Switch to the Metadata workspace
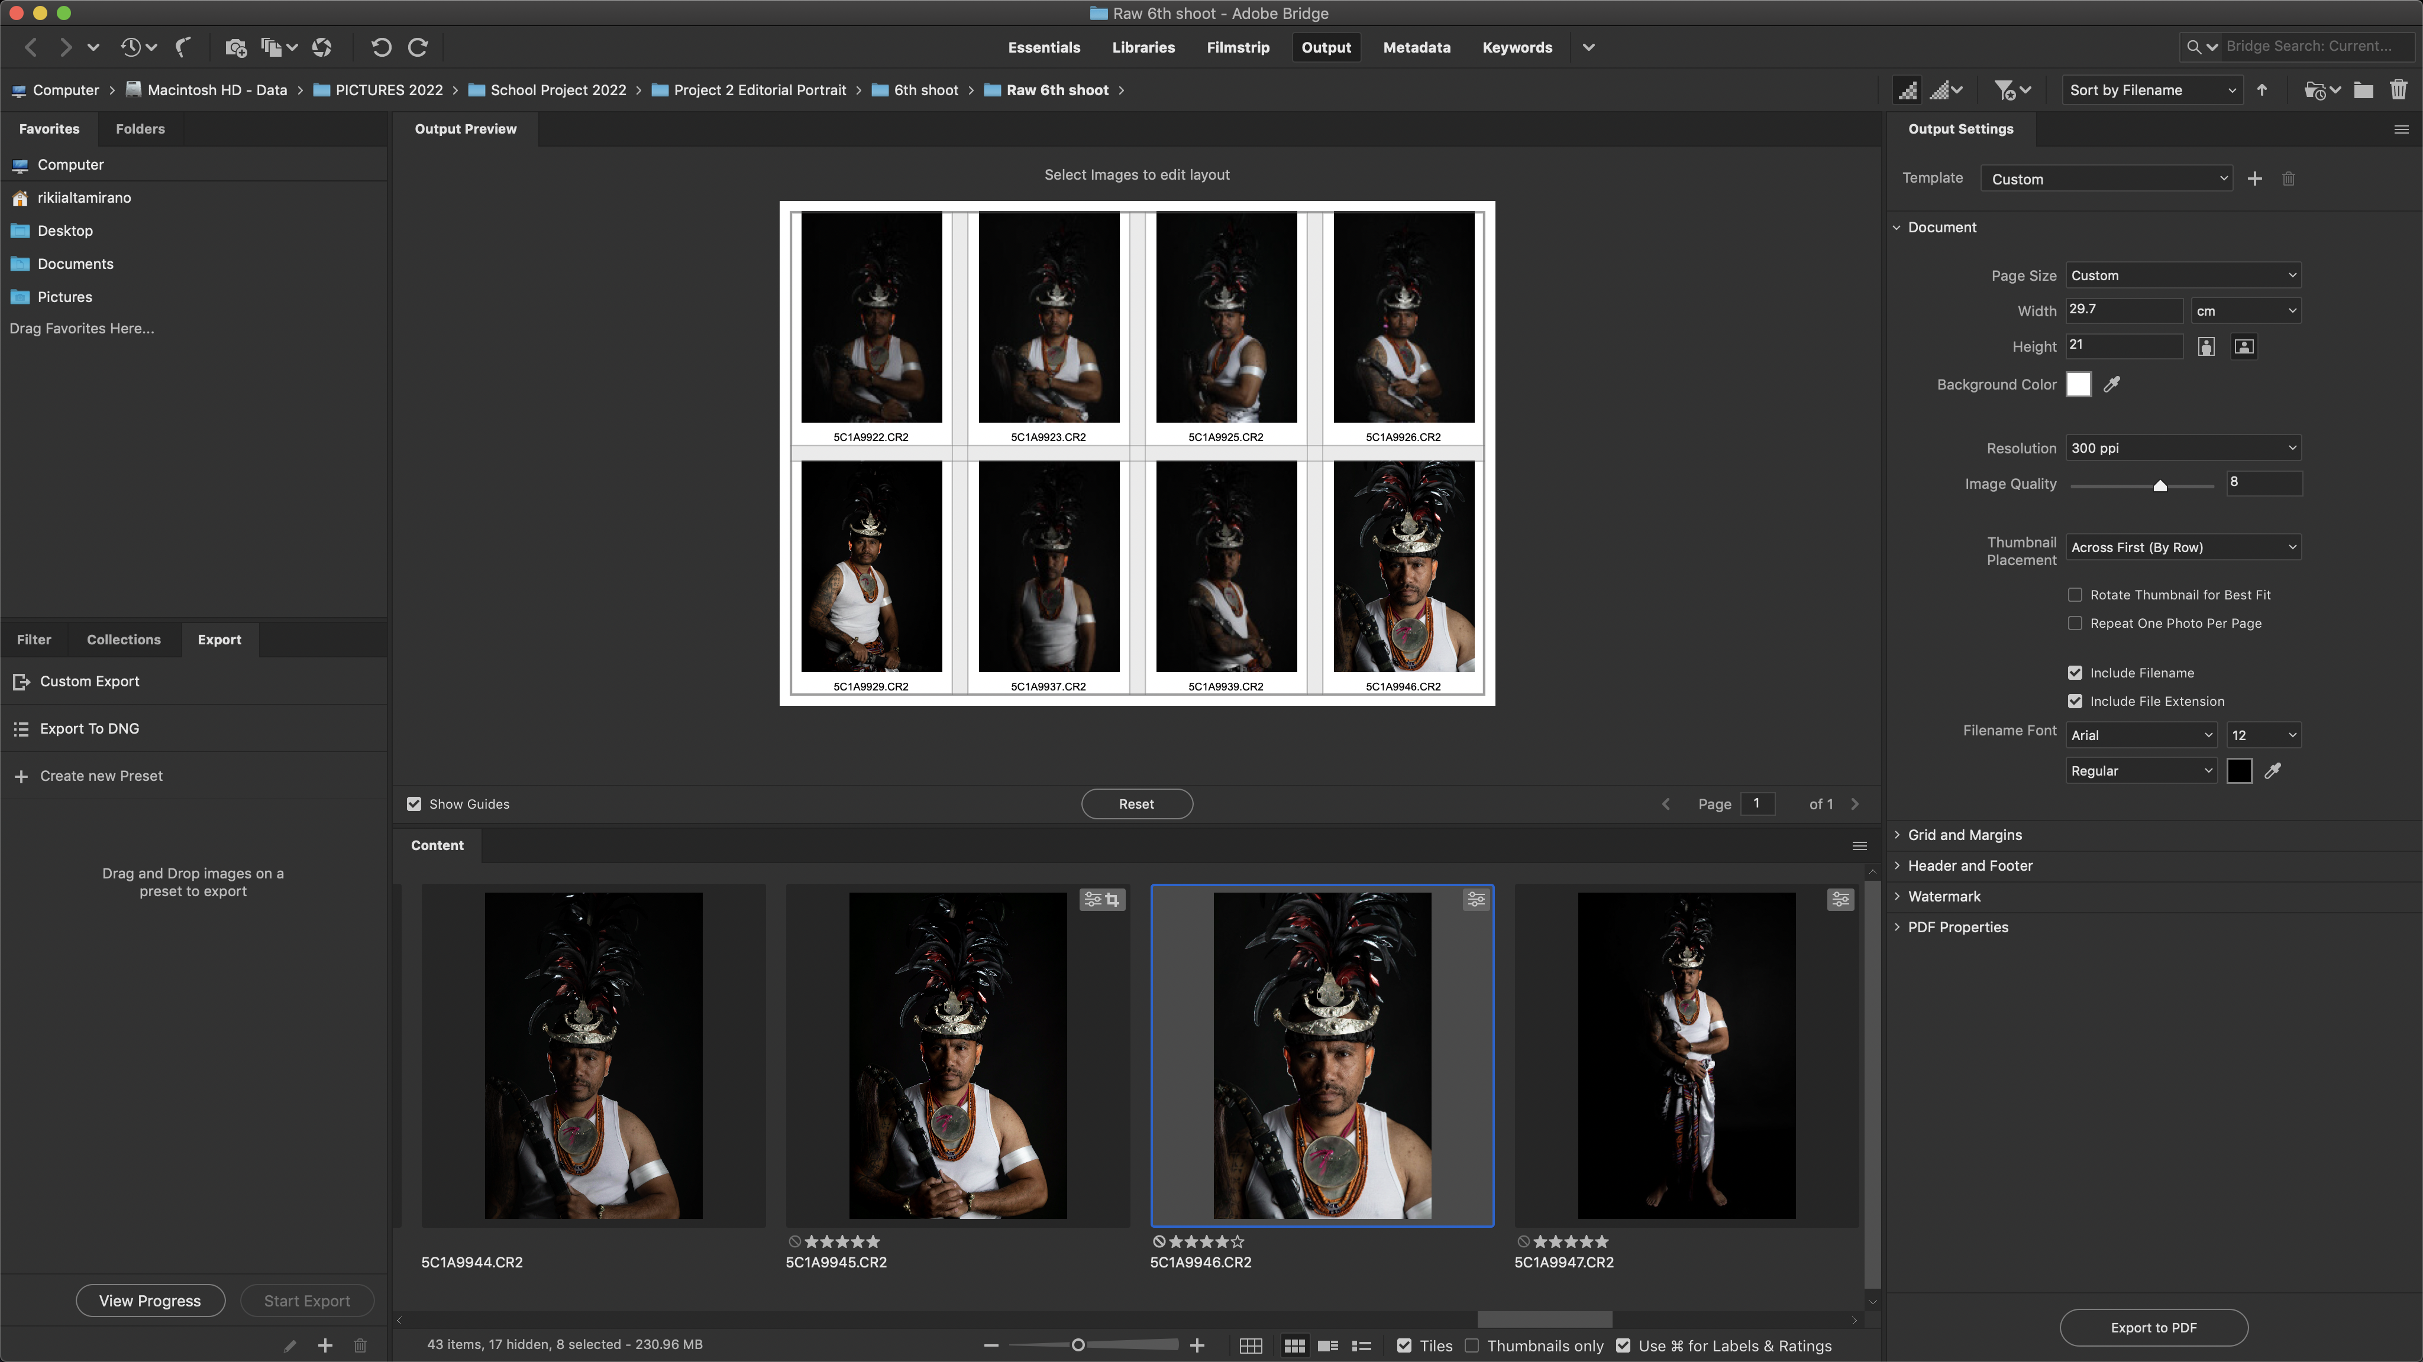 pos(1416,47)
